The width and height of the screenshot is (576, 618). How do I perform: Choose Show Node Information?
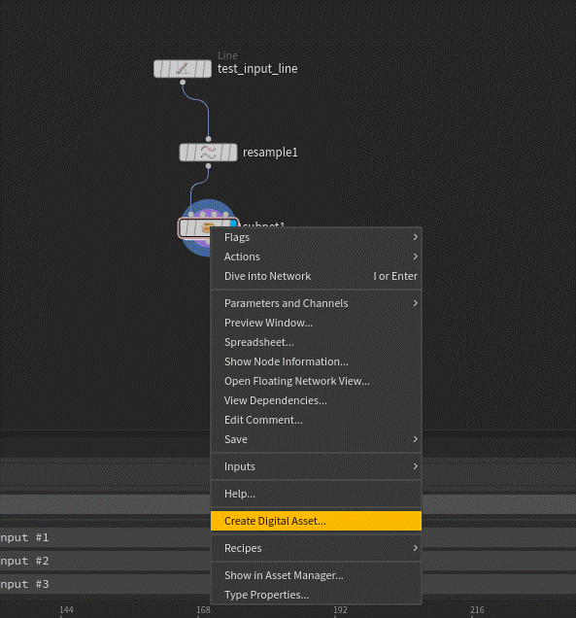(316, 361)
